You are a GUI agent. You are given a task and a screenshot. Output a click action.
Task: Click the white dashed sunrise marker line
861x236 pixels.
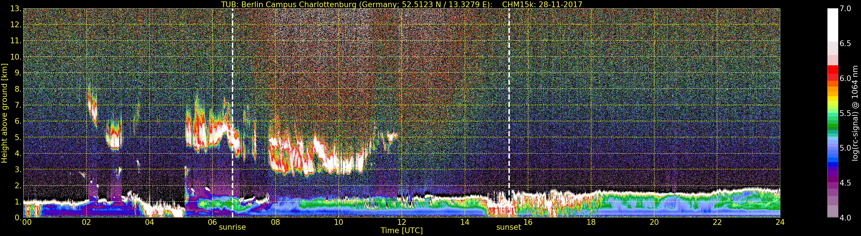[x=232, y=113]
